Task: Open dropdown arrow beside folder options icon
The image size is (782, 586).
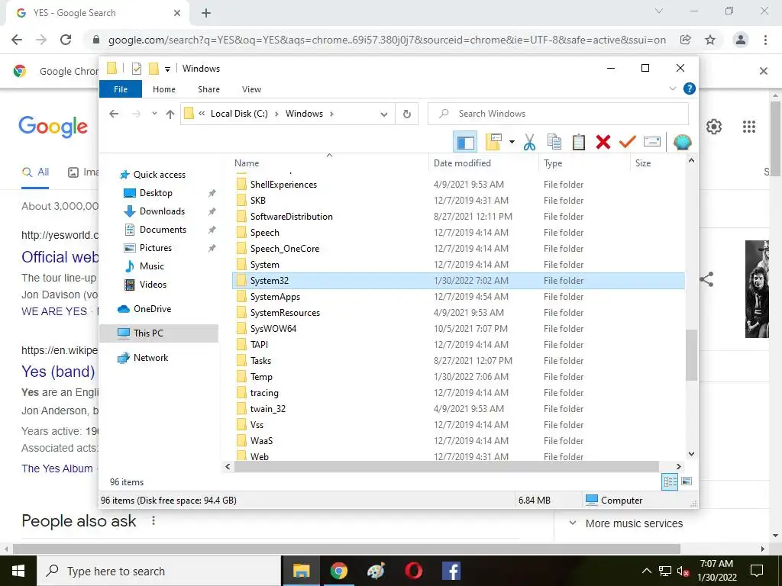Action: click(512, 143)
